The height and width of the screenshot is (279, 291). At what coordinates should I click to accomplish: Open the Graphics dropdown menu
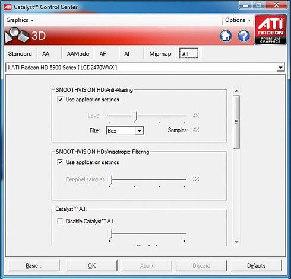(x=20, y=20)
